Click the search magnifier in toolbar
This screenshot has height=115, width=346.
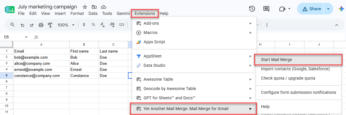click(13, 25)
